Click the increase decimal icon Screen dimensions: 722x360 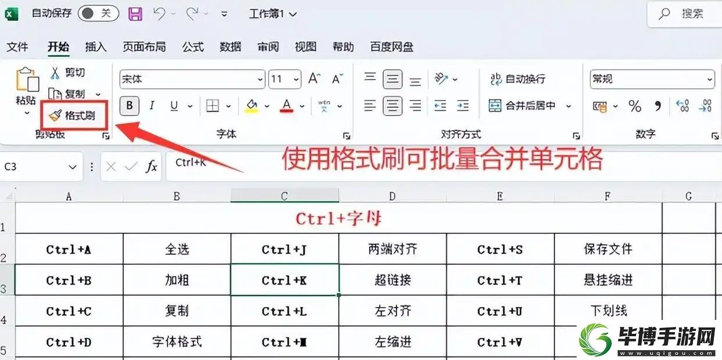[682, 106]
